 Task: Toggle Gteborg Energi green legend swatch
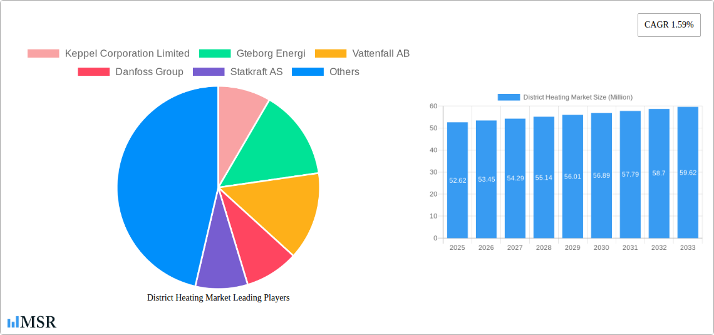point(215,53)
